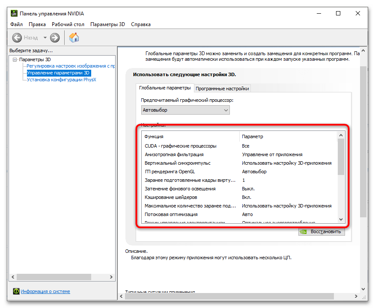This screenshot has width=375, height=308.
Task: Click the Выкл. value for ambient occlusion
Action: click(x=248, y=189)
